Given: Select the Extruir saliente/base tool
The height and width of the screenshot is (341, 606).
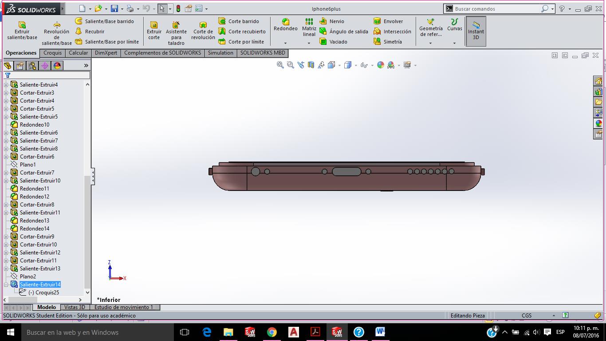Looking at the screenshot, I should coord(22,30).
